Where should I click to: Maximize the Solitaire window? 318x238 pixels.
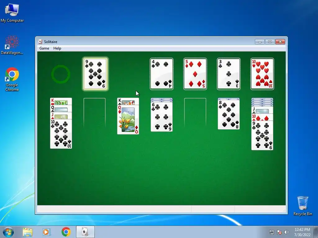click(x=270, y=42)
